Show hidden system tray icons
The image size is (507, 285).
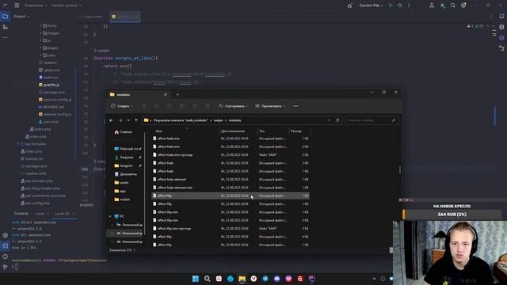pos(375,279)
